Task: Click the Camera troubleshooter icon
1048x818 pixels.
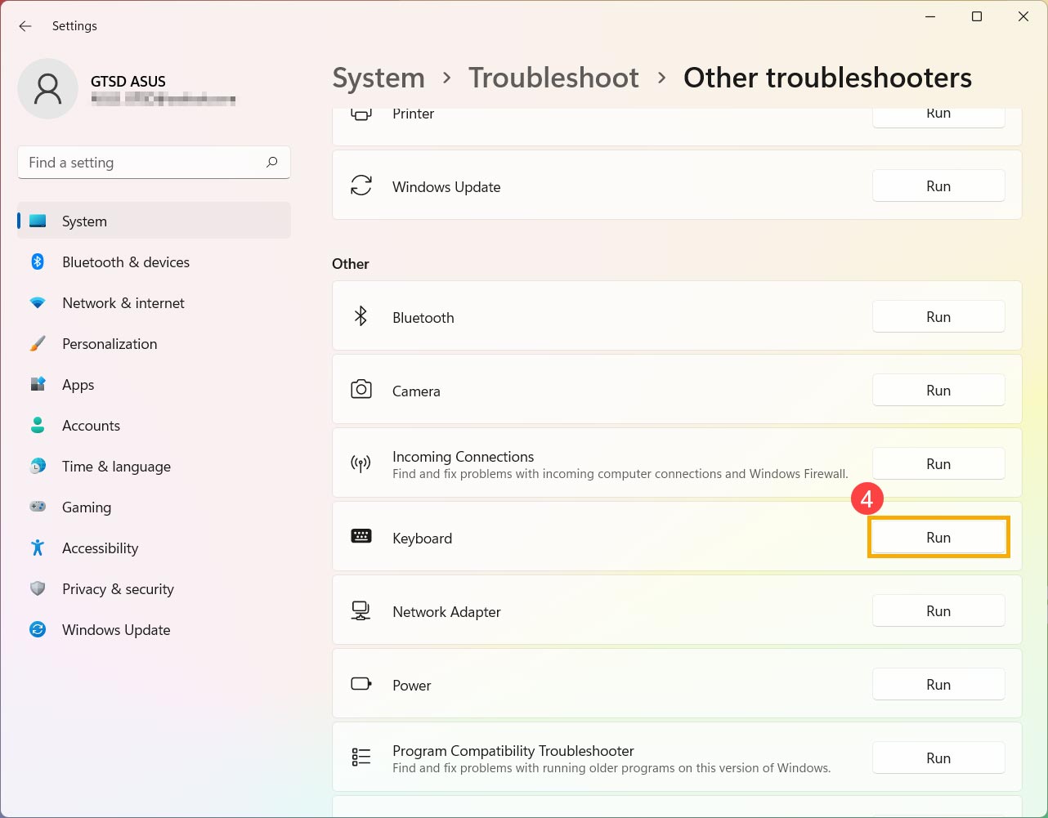Action: tap(361, 390)
